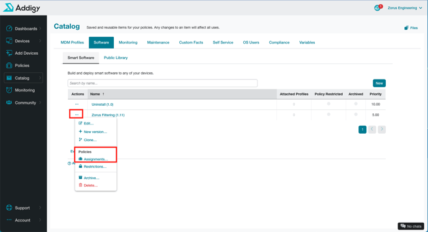Open the OS Users tab

pos(251,42)
